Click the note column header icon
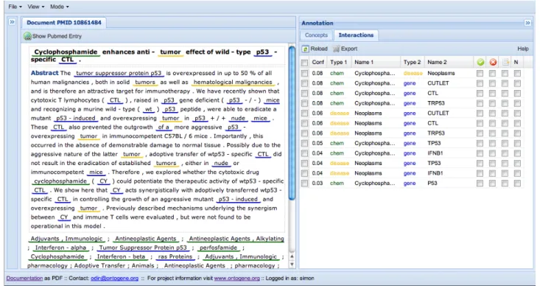Viewport: 540px width, 286px height. (x=505, y=62)
